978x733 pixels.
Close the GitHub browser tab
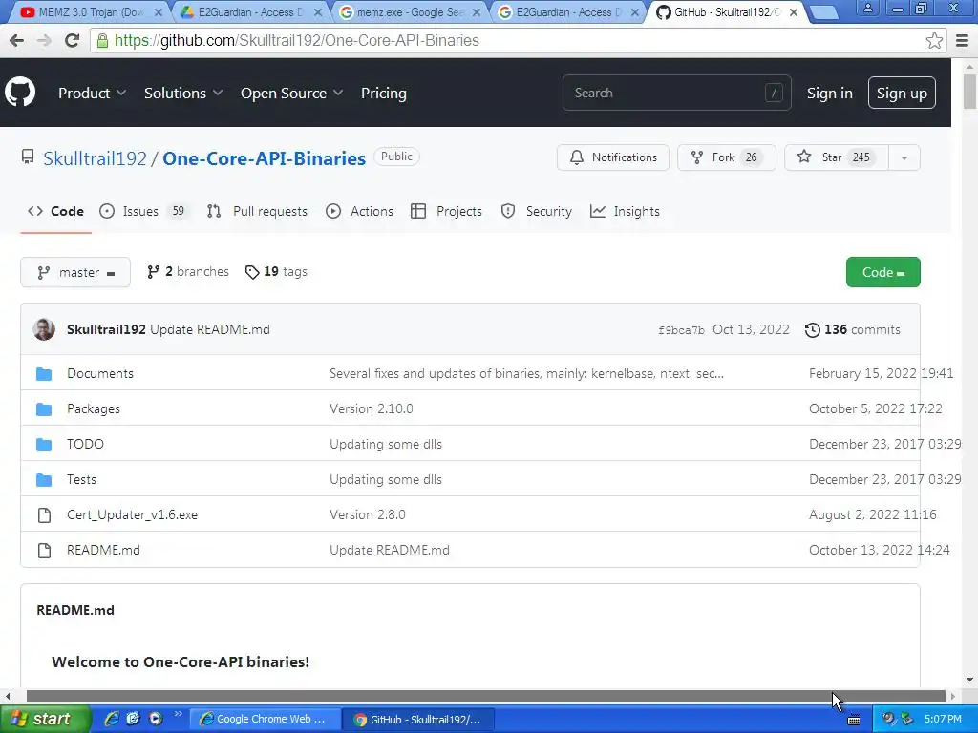pyautogui.click(x=794, y=12)
